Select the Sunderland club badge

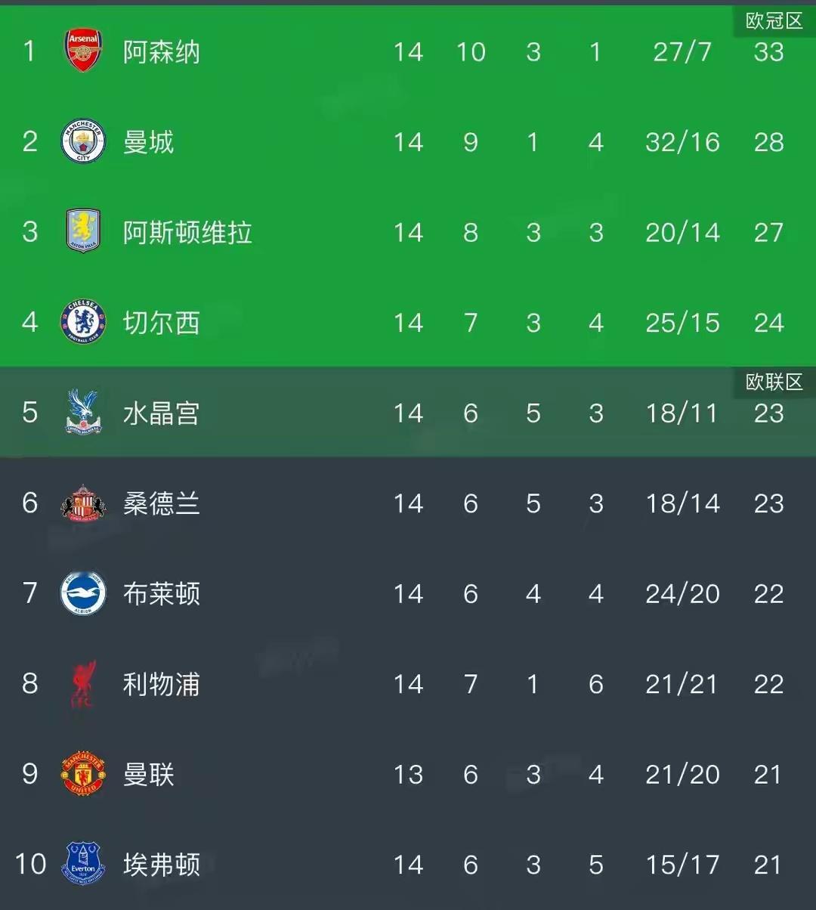pos(84,503)
